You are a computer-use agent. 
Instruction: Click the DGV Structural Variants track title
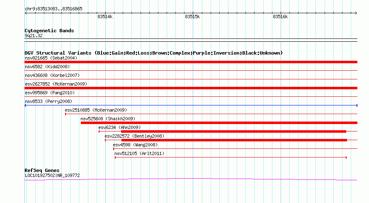(154, 53)
